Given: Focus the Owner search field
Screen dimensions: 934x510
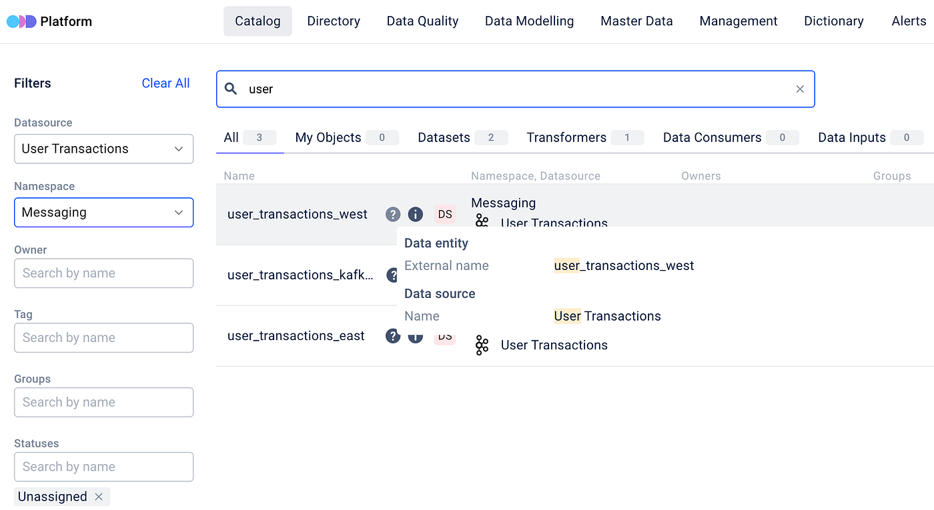Looking at the screenshot, I should point(103,273).
